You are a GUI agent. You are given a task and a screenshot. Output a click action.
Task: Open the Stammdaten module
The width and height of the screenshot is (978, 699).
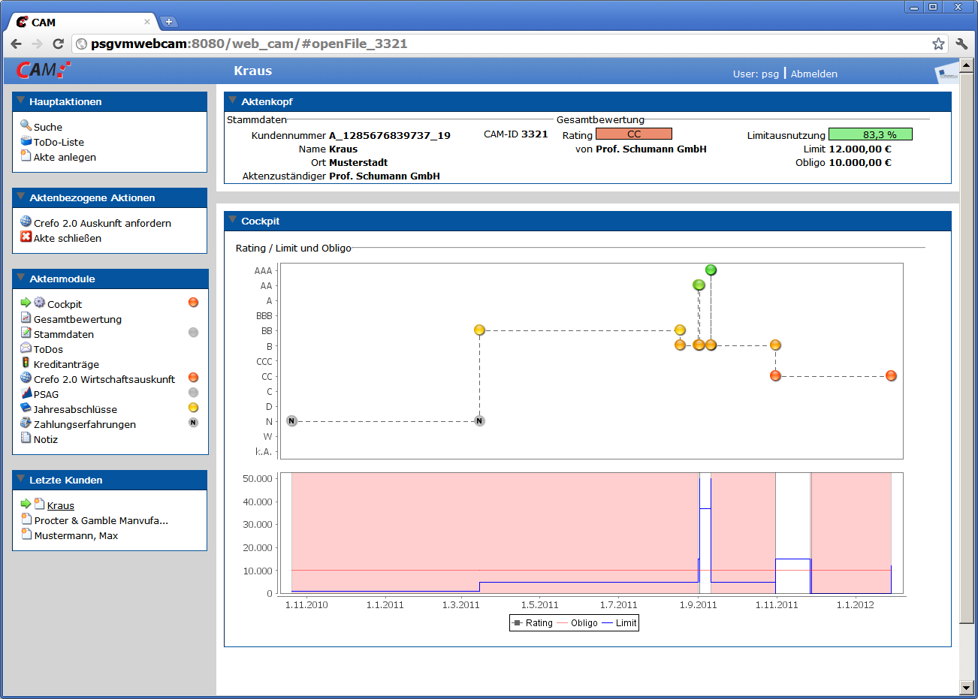[64, 334]
